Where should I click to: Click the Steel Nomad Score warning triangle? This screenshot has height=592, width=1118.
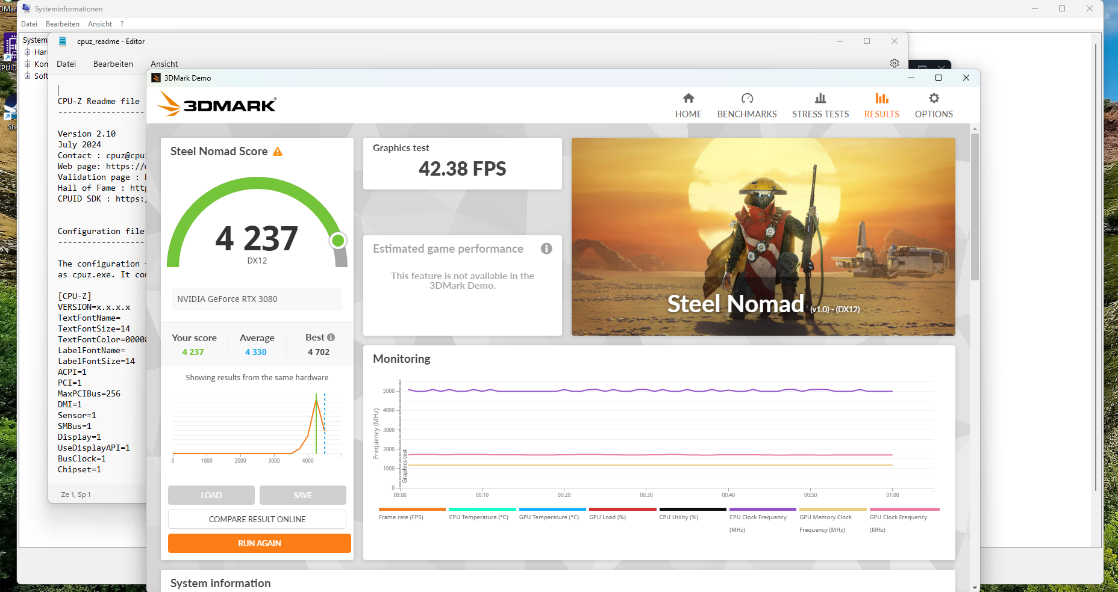click(278, 152)
